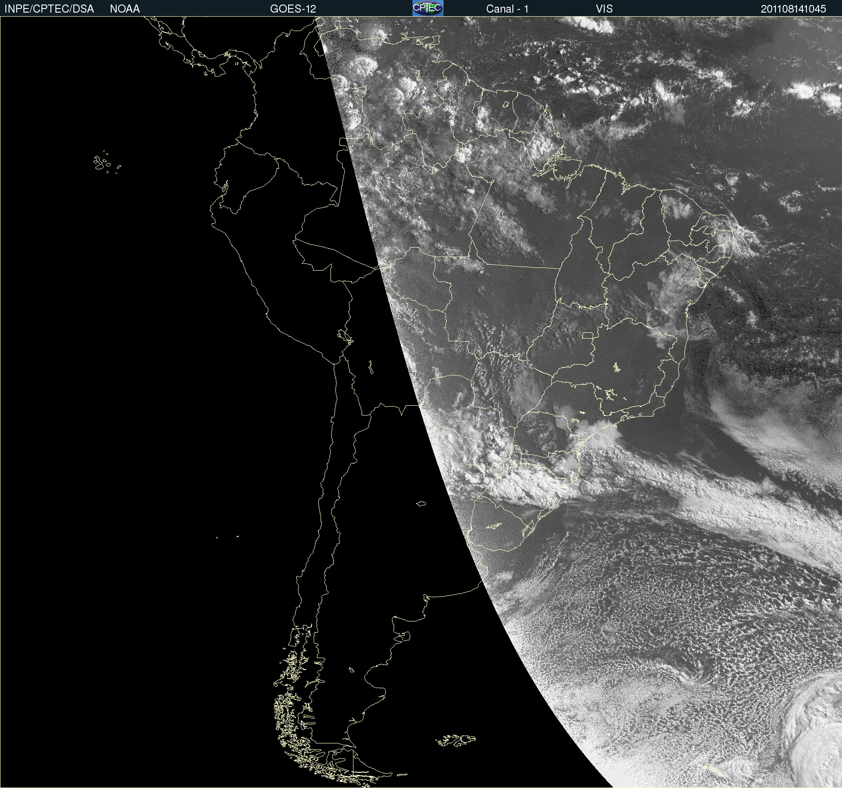Click the INPE/CPTEC/DSA header text
The height and width of the screenshot is (788, 842).
coord(49,9)
